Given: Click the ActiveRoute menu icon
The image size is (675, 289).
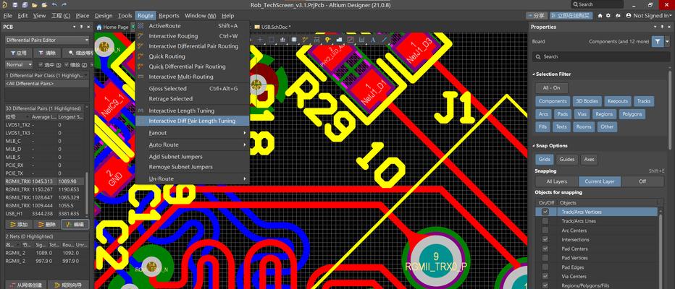Looking at the screenshot, I should (x=141, y=26).
